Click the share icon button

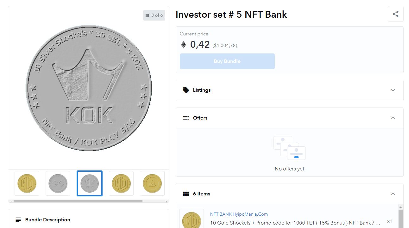coord(395,14)
